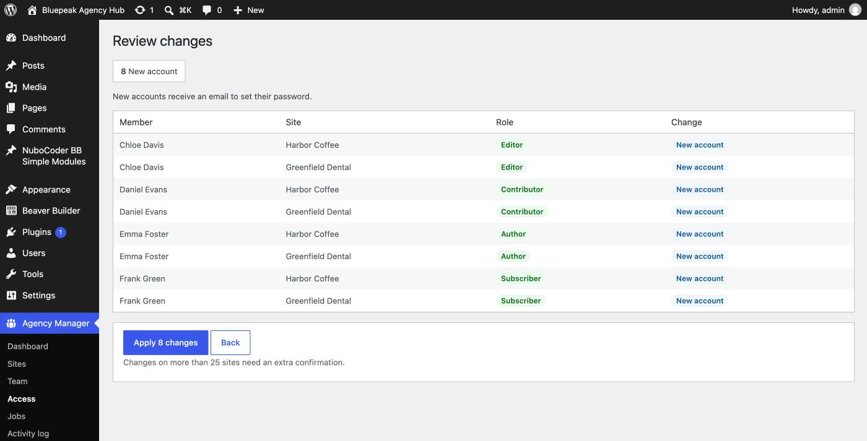The height and width of the screenshot is (441, 867).
Task: Click New account badge in Frank Green Greenfield row
Action: (x=700, y=301)
